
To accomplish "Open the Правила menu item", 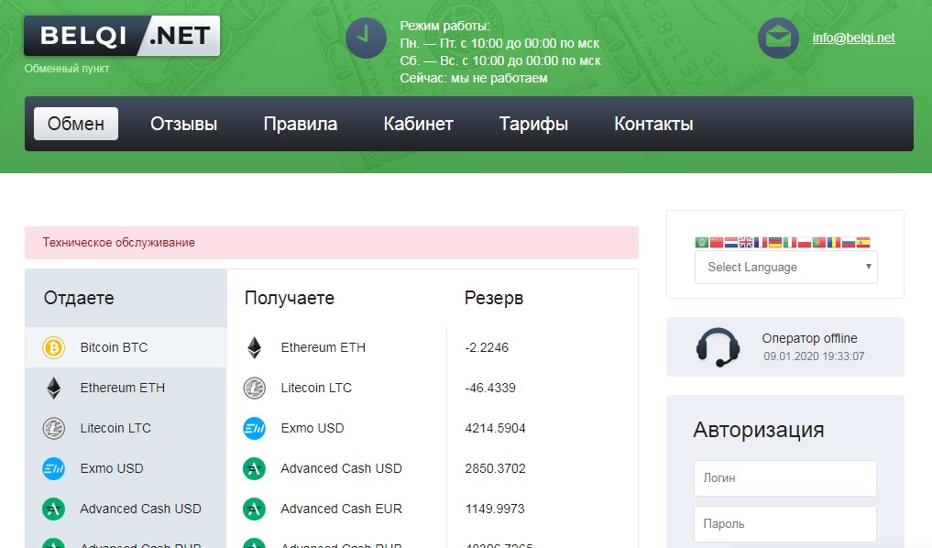I will 301,124.
